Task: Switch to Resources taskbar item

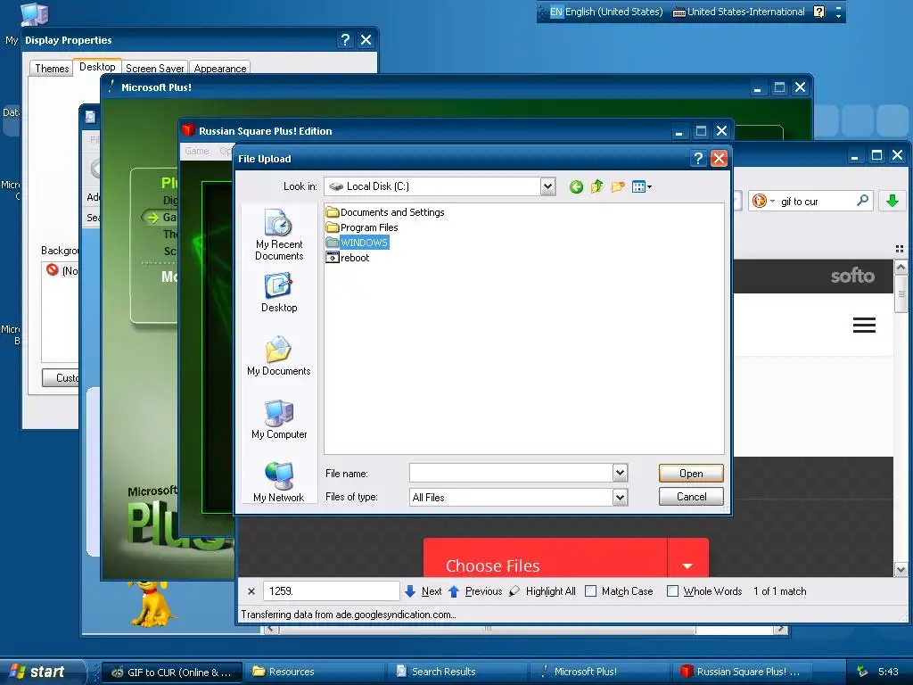Action: (315, 672)
